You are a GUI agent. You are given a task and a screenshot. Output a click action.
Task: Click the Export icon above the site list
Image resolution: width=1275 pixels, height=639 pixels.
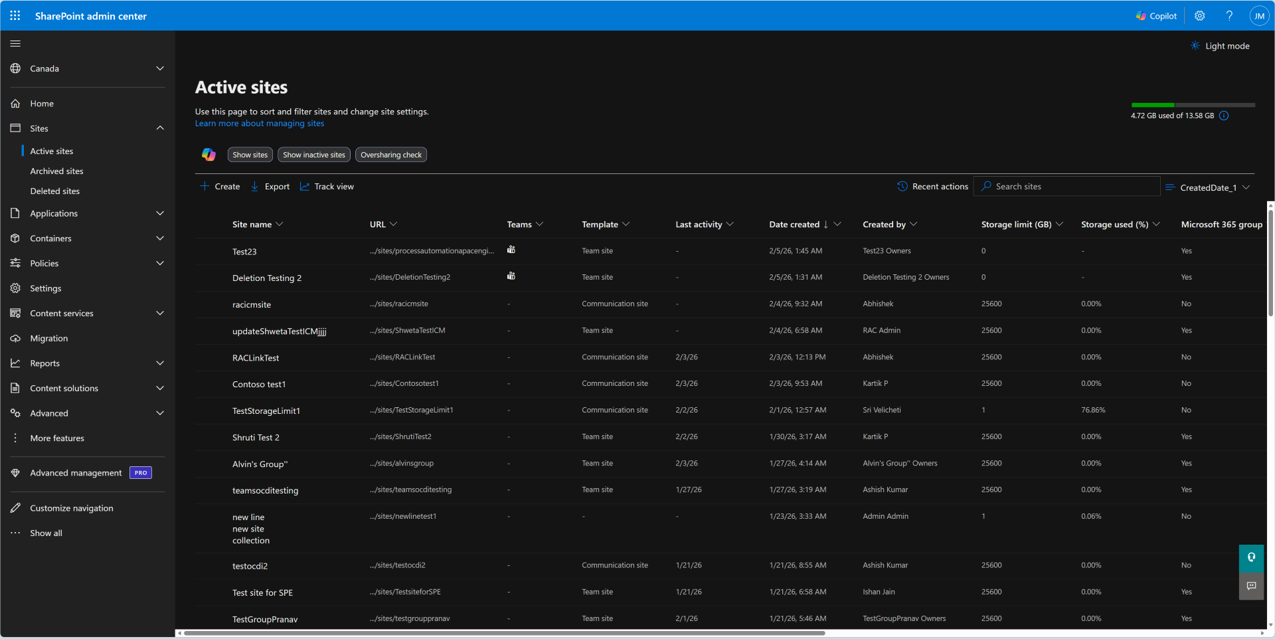click(255, 187)
